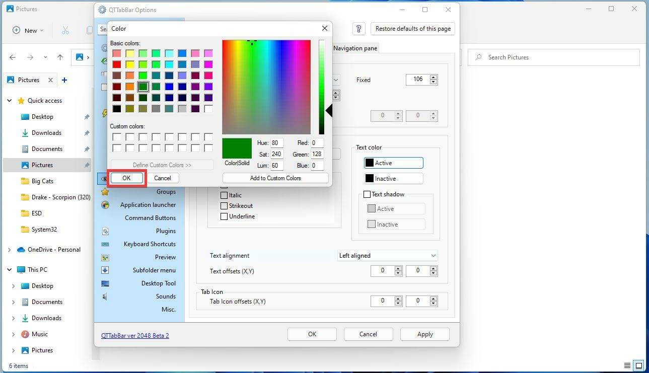The height and width of the screenshot is (373, 649).
Task: Click the Keyboard Shortcuts keyboard icon
Action: 105,244
